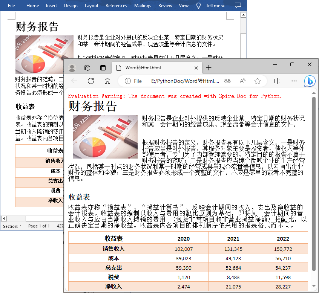Click the 财务报告 title in Word document
Image resolution: width=319 pixels, height=293 pixels.
(x=37, y=27)
